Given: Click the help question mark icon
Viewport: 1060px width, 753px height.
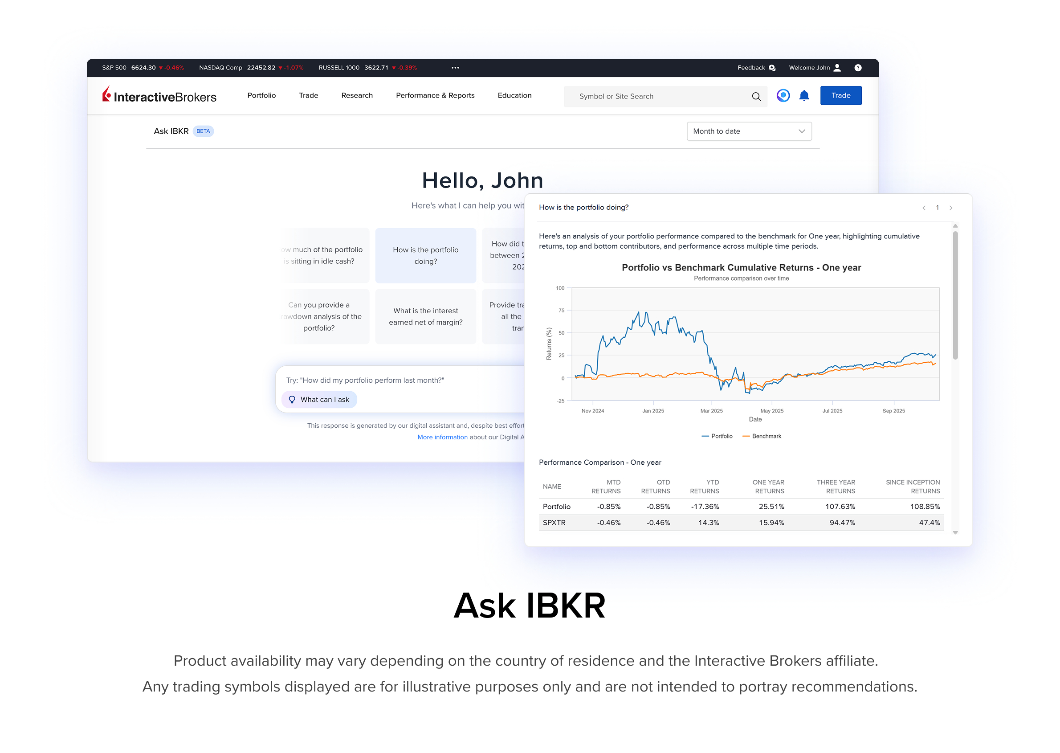Looking at the screenshot, I should [x=858, y=68].
